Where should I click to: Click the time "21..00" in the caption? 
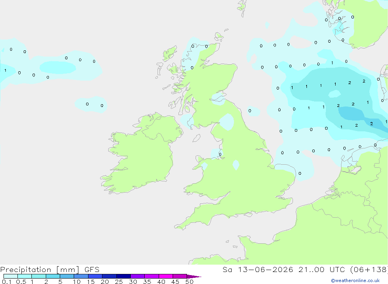click(311, 270)
